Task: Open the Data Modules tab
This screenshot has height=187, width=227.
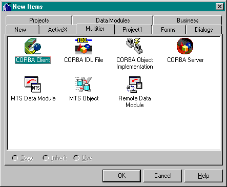Action: [x=113, y=20]
